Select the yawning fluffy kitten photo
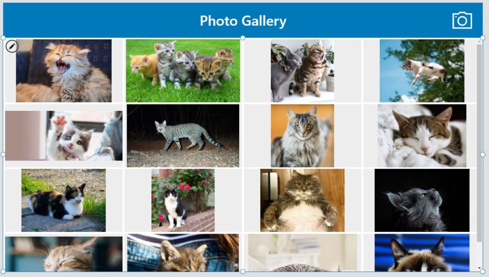 coord(64,70)
